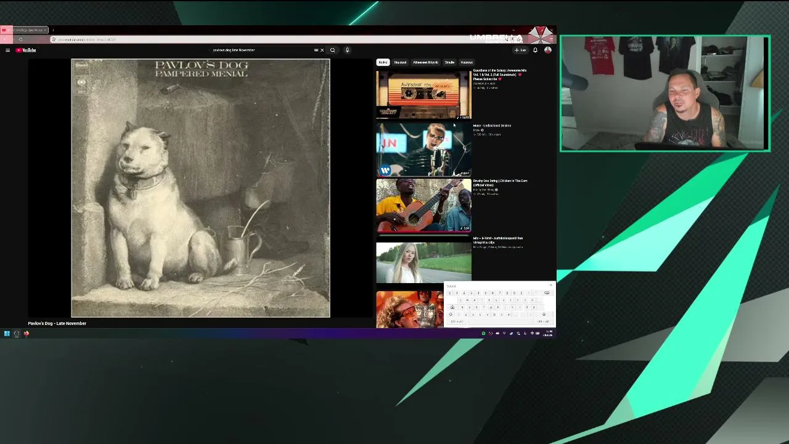
Task: Click the Pavlov's Dog - Late November title
Action: click(x=57, y=323)
